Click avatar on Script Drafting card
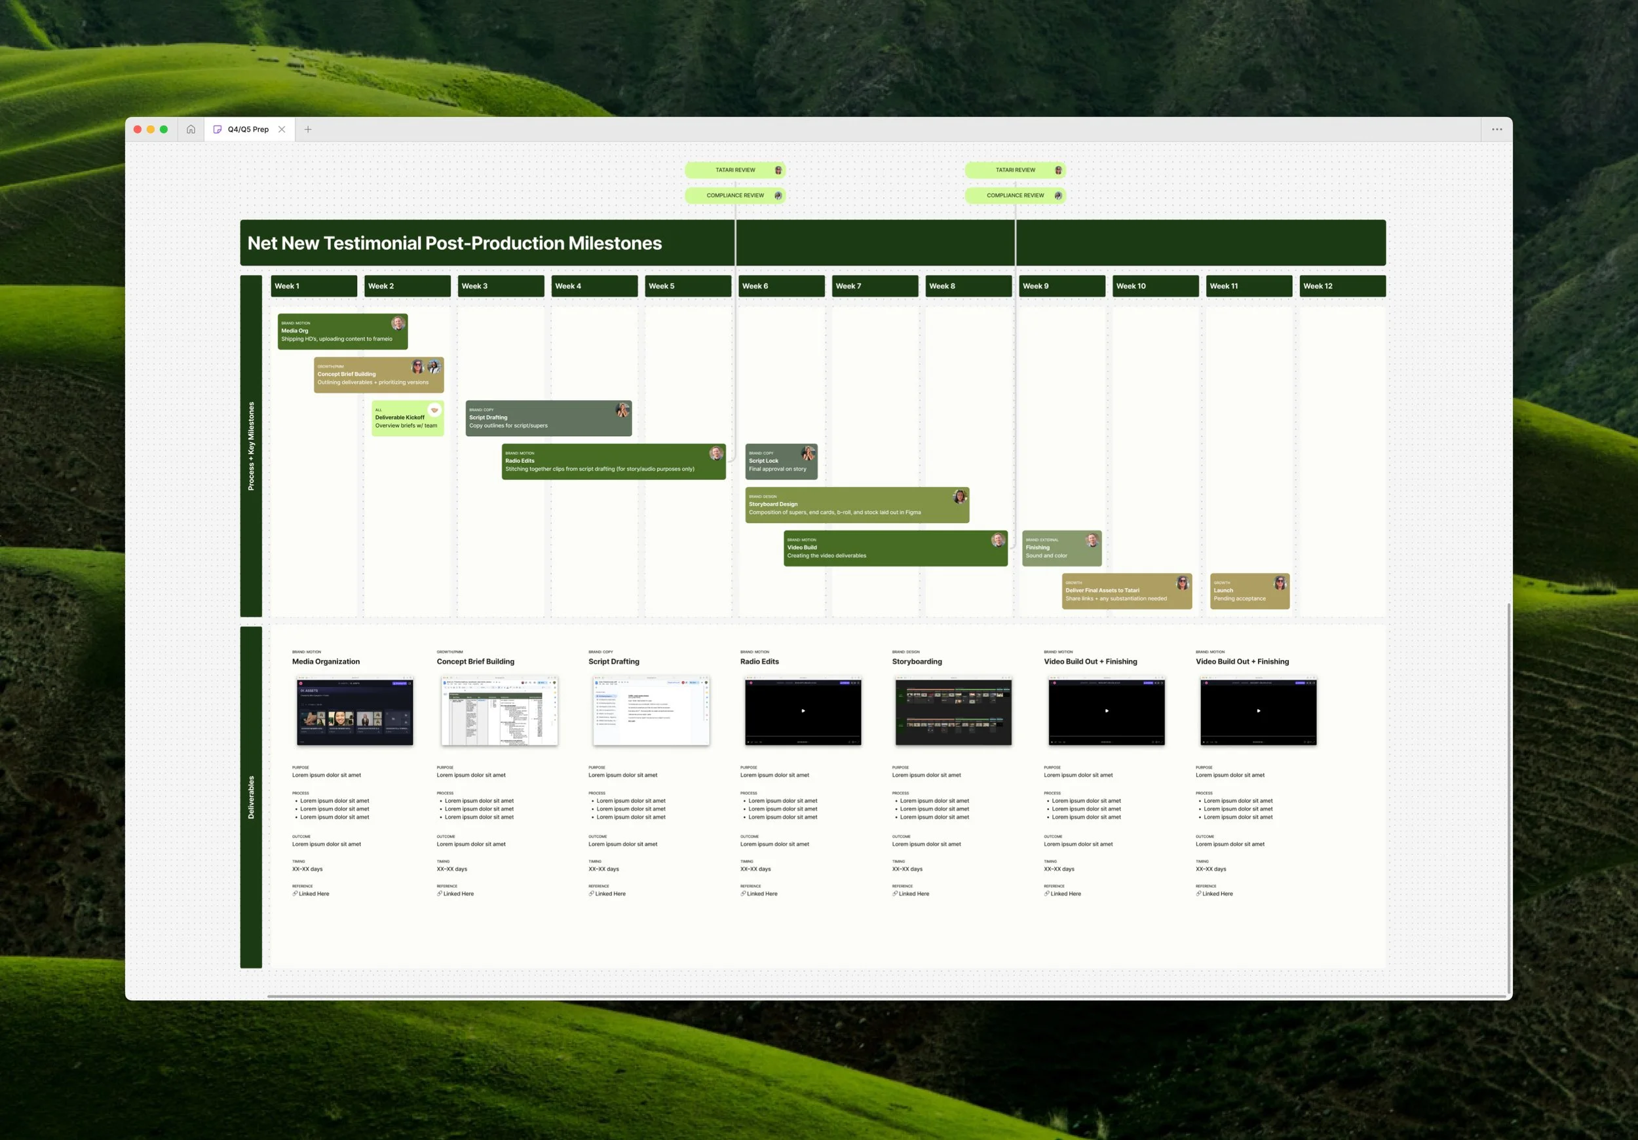 [622, 410]
